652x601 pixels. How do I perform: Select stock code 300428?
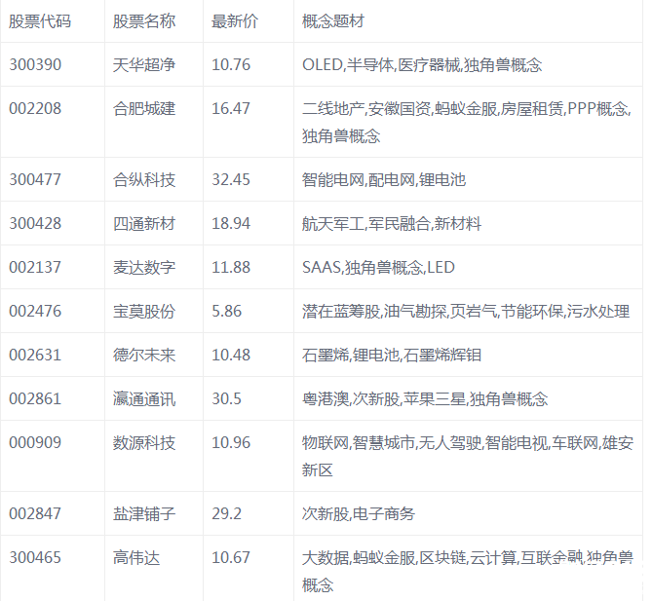(x=35, y=224)
